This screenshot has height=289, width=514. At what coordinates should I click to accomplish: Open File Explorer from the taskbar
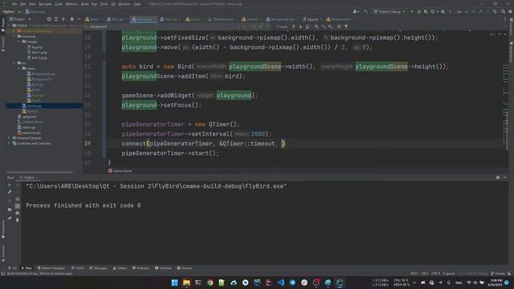(186, 283)
